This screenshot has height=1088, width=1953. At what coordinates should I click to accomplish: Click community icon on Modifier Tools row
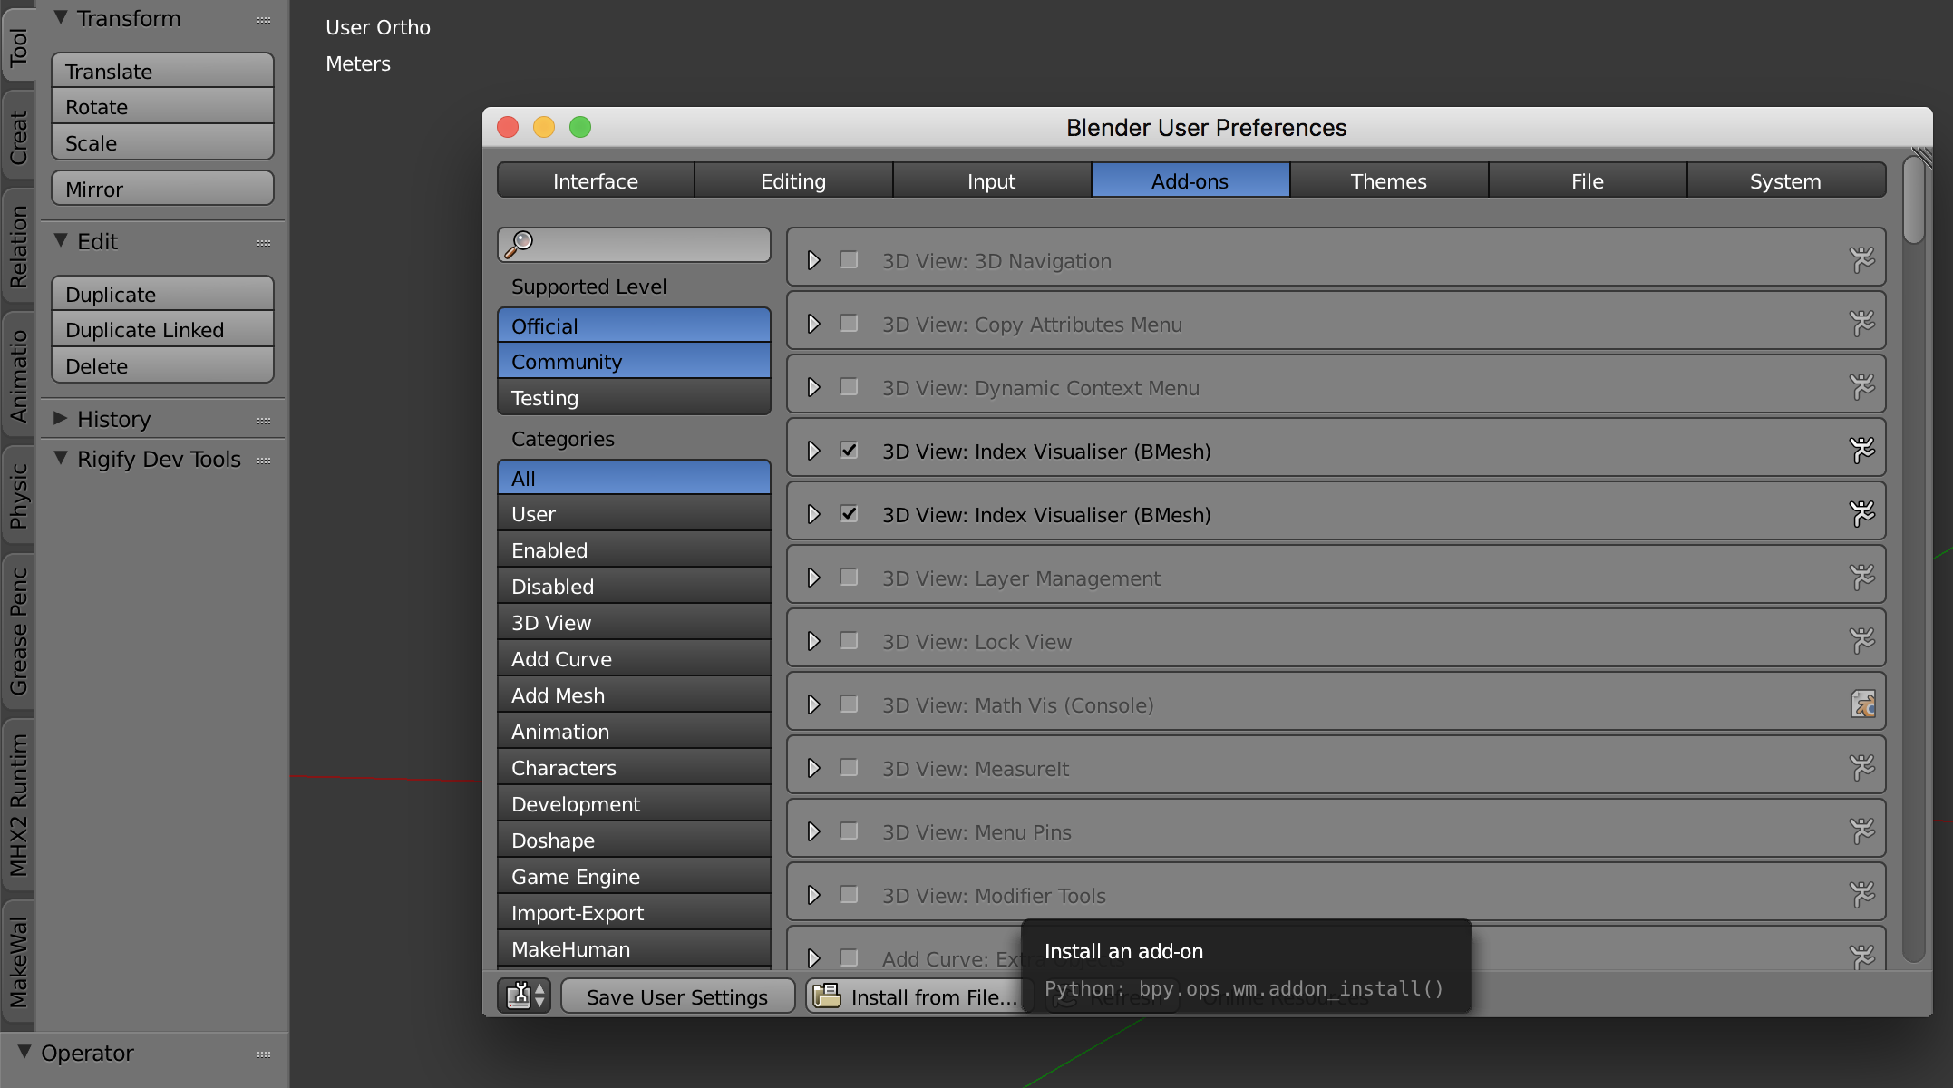1861,895
